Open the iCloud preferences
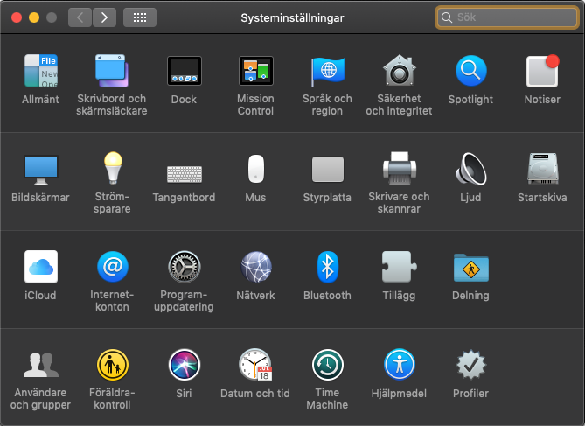The image size is (585, 426). click(41, 267)
